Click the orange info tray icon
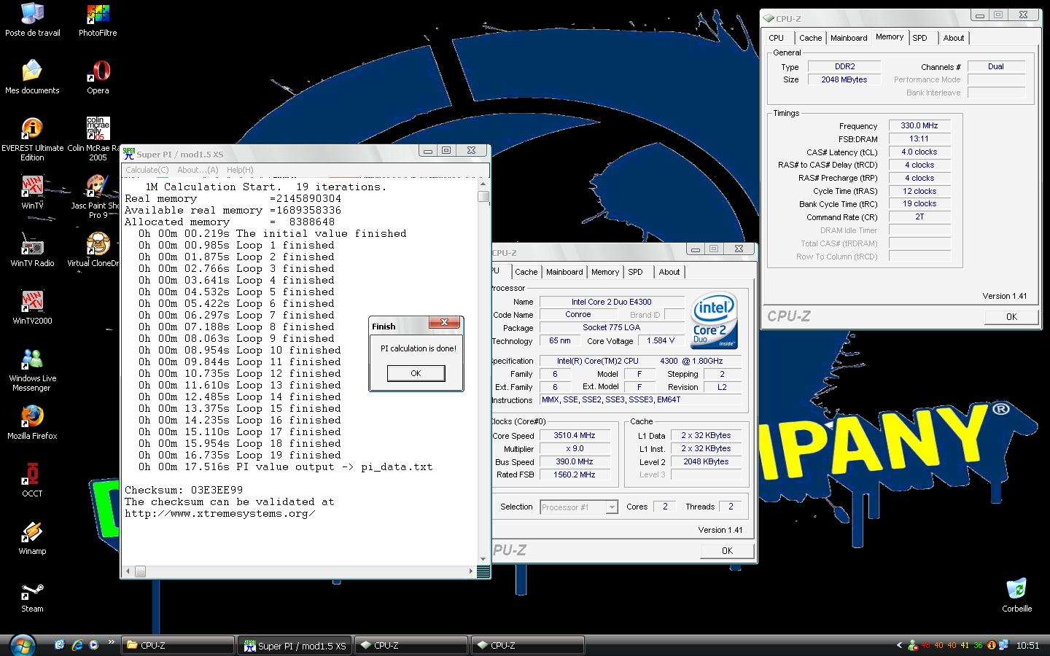 pos(991,645)
